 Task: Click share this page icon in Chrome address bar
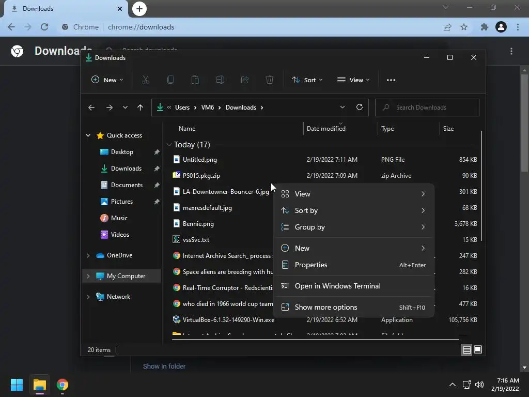tap(447, 27)
